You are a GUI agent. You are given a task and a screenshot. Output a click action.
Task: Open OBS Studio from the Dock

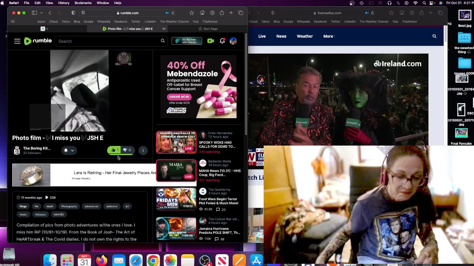click(204, 261)
